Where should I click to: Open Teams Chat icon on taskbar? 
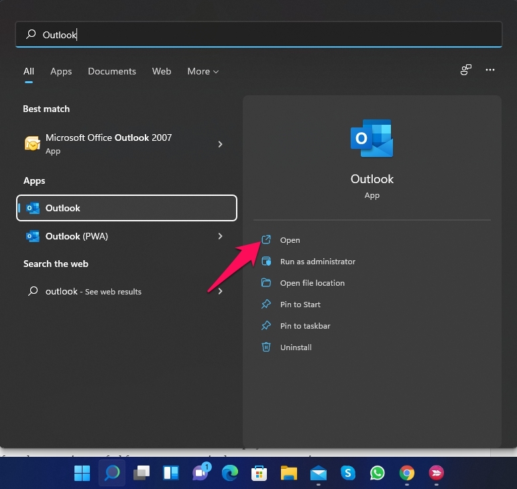pos(200,473)
